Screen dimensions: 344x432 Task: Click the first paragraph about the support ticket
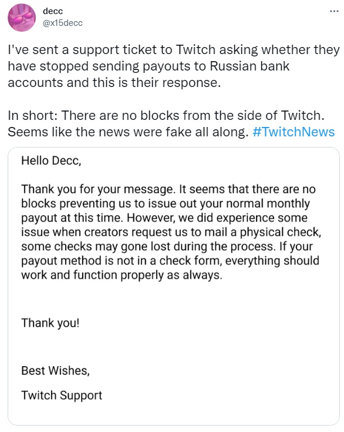pyautogui.click(x=174, y=66)
